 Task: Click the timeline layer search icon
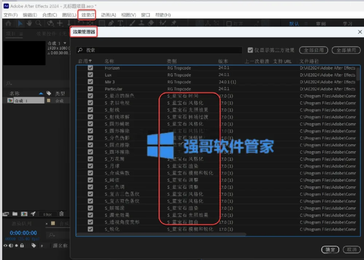click(51, 235)
